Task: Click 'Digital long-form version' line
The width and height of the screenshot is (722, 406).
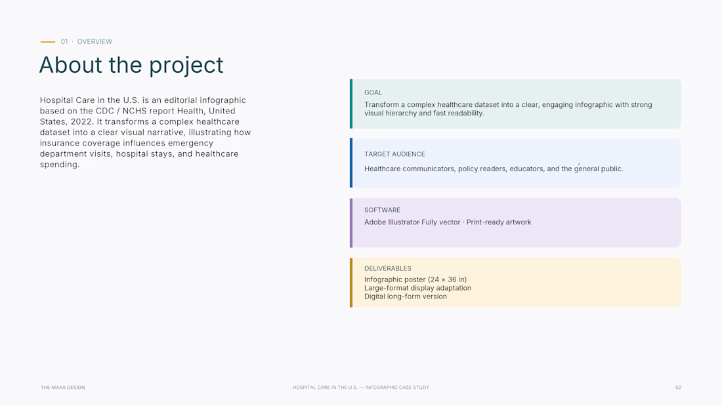Action: [405, 296]
